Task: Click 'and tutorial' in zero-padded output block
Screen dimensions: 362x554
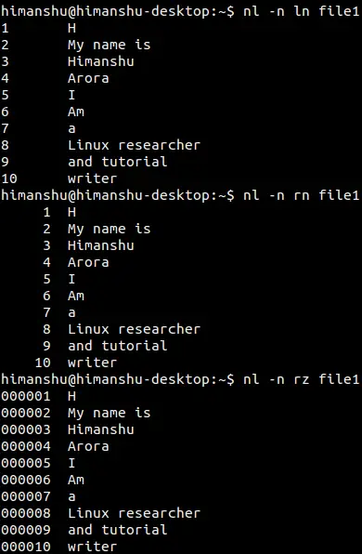Action: click(x=118, y=530)
